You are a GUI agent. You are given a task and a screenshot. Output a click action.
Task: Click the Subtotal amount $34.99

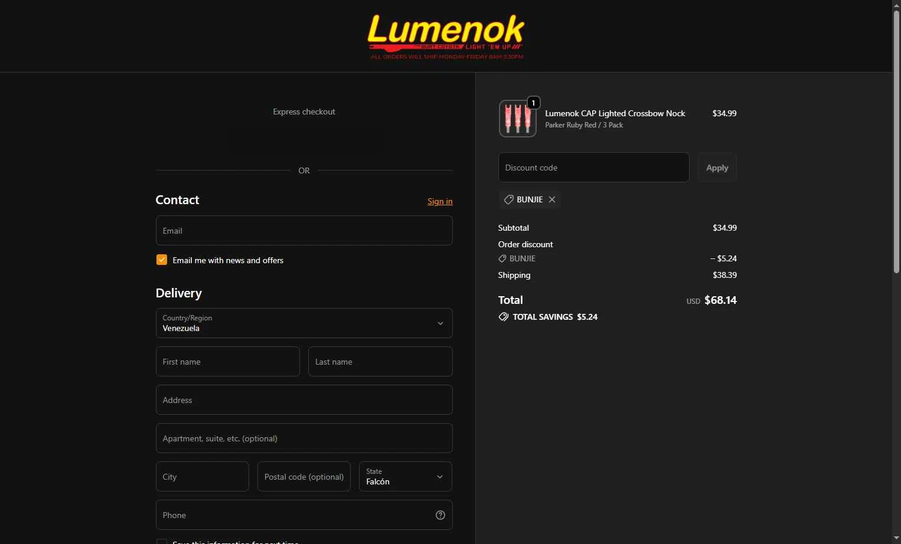pyautogui.click(x=724, y=228)
